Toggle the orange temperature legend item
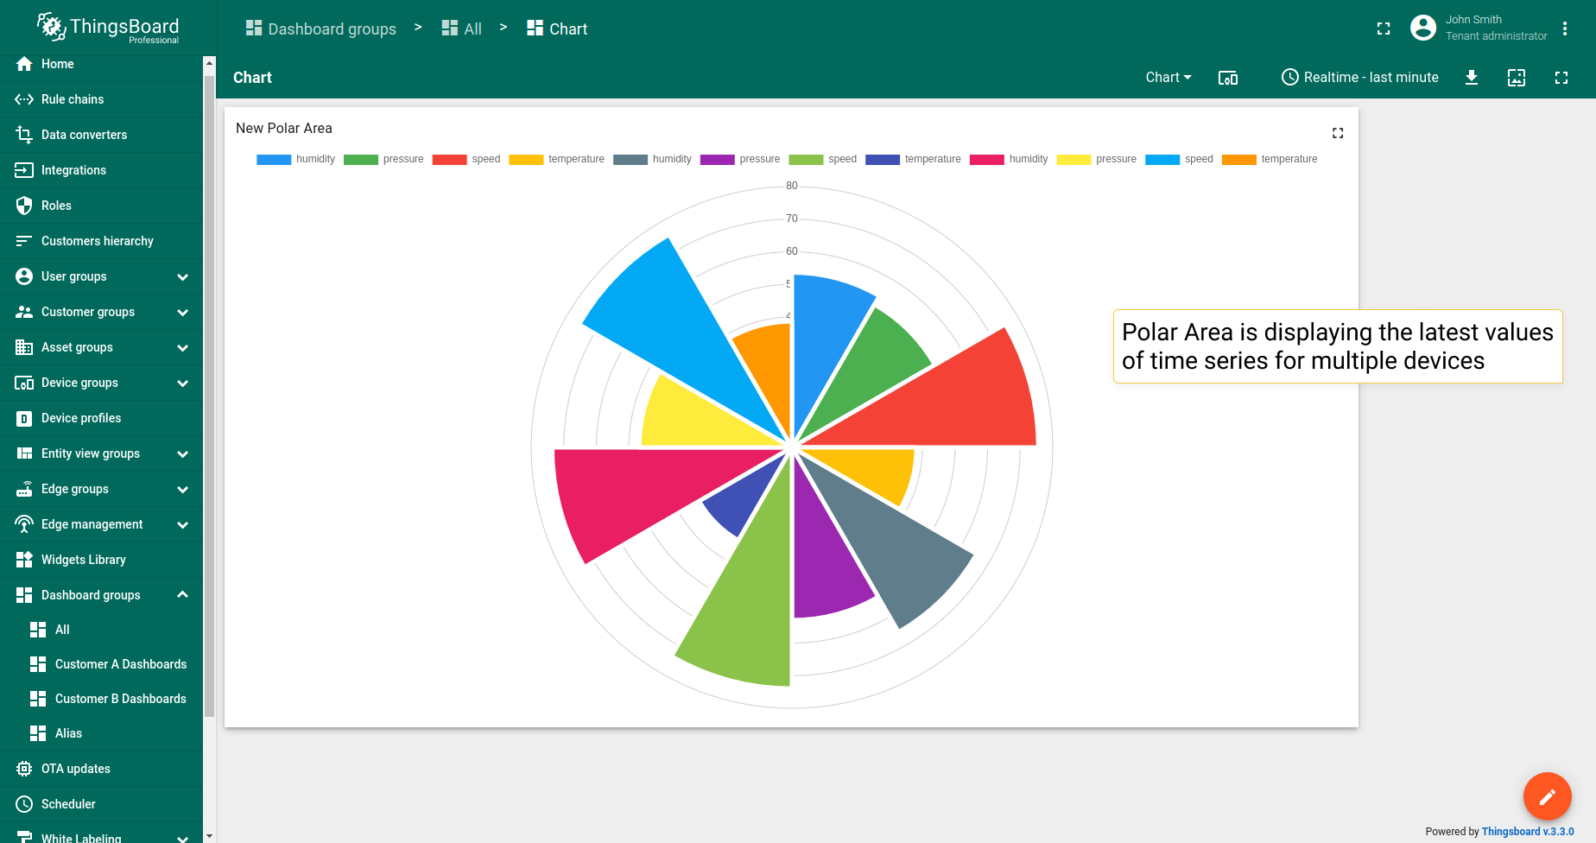The width and height of the screenshot is (1596, 843). tap(1270, 159)
